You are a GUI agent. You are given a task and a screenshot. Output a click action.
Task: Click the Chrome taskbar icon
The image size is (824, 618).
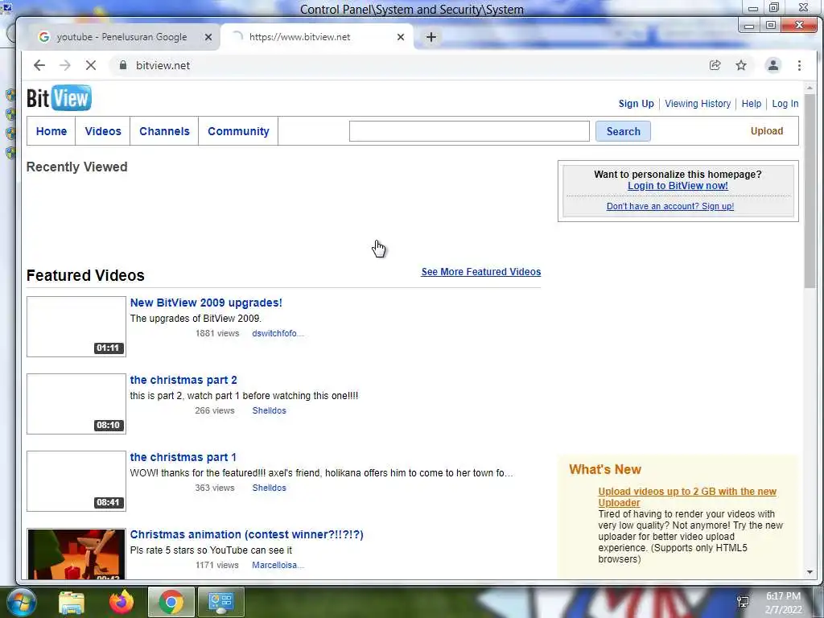(171, 602)
